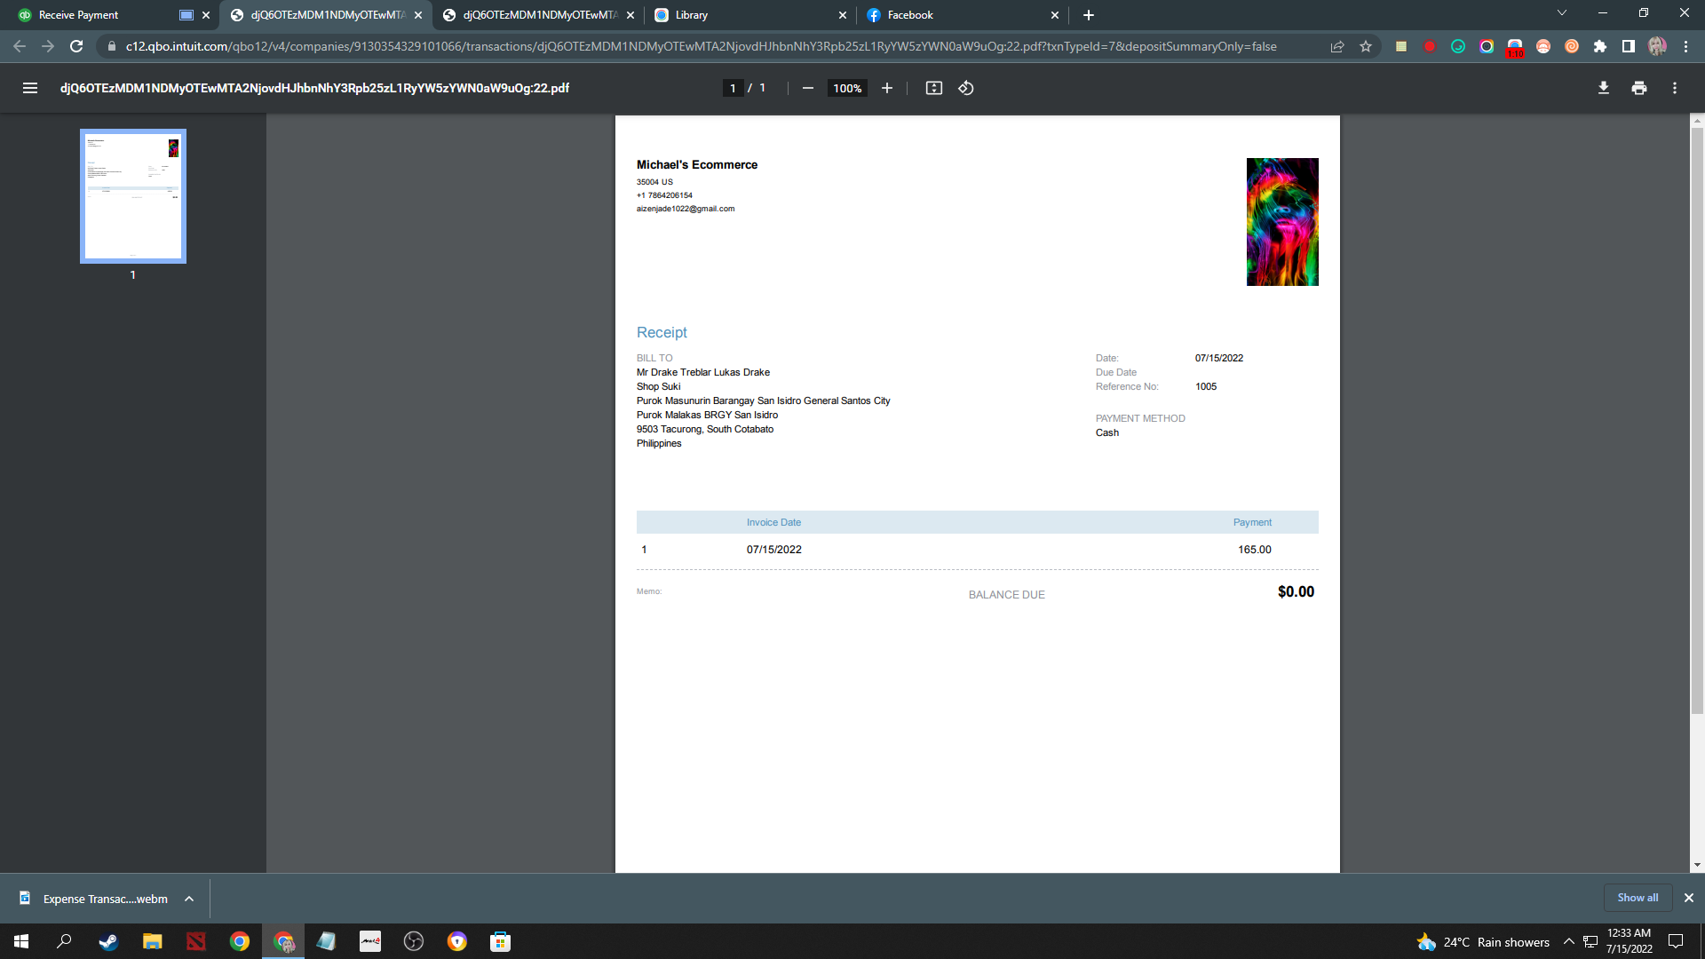Expand the Expense Transac download options chevron
The width and height of the screenshot is (1705, 959).
point(189,899)
